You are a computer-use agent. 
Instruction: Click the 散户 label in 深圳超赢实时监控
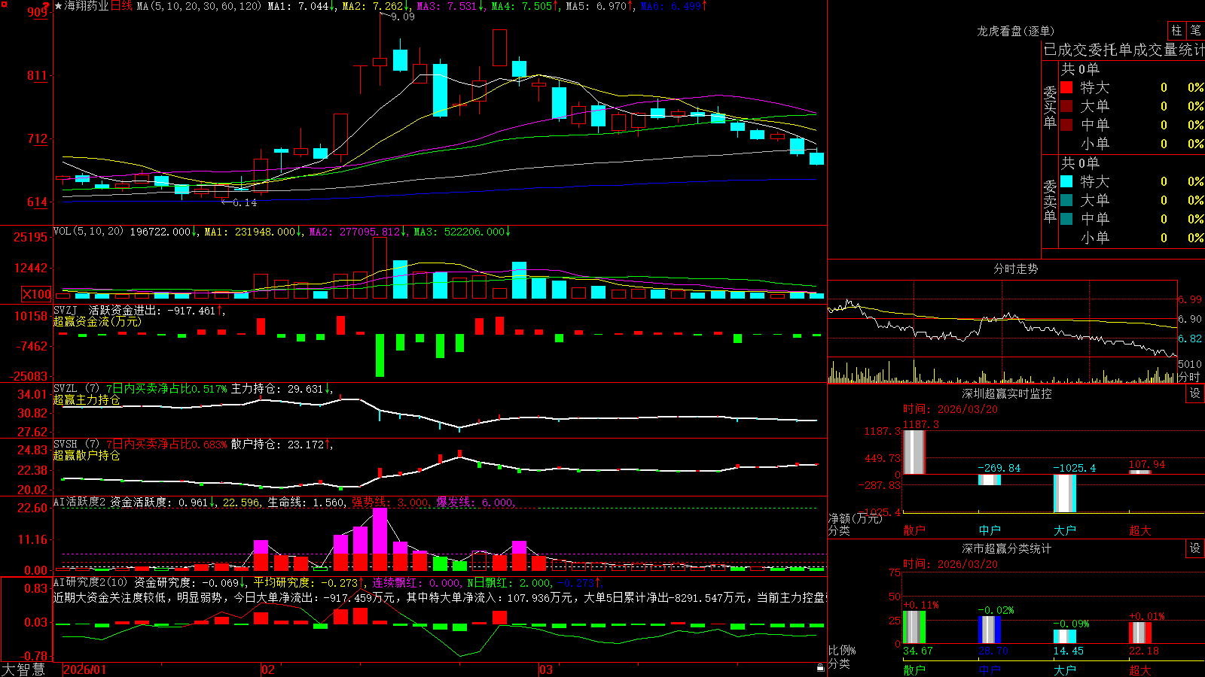click(x=914, y=530)
